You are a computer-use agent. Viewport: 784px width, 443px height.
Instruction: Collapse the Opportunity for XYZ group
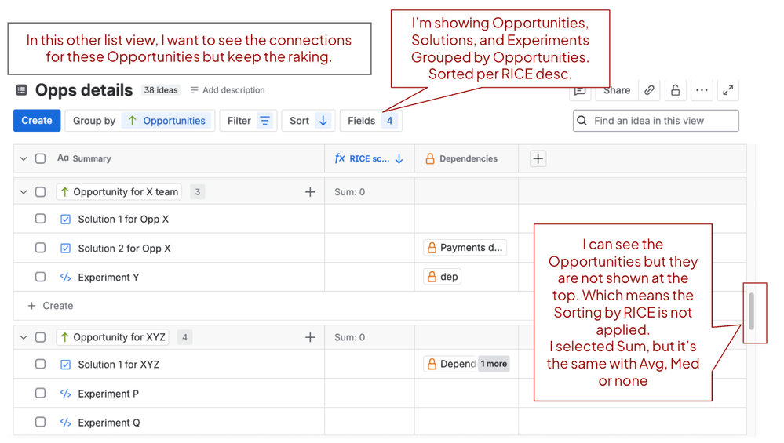[24, 338]
